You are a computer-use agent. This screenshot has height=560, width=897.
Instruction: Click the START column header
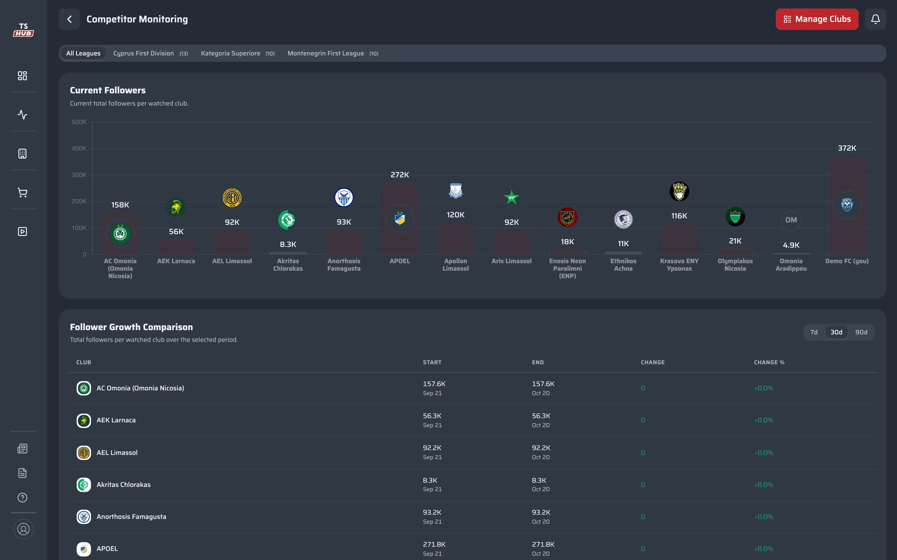[x=432, y=362]
